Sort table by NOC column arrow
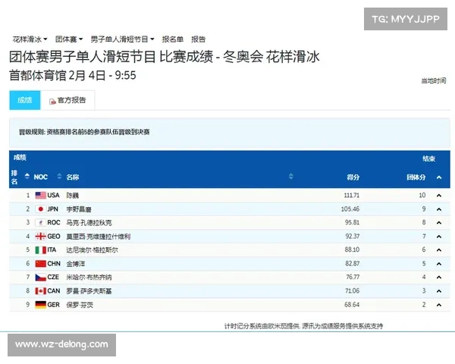The image size is (455, 364). [59, 176]
